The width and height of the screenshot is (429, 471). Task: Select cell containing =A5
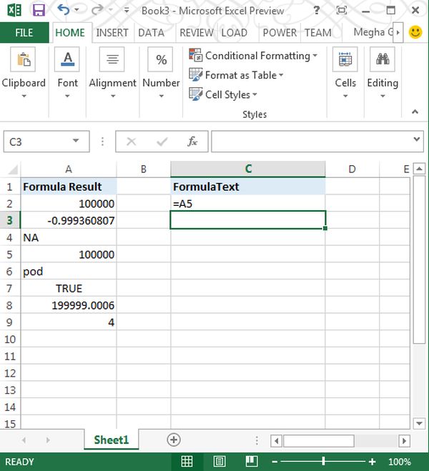248,204
